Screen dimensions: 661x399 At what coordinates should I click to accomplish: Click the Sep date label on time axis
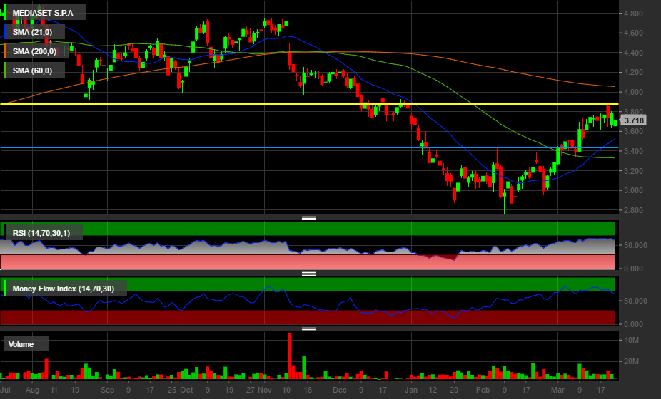point(107,390)
